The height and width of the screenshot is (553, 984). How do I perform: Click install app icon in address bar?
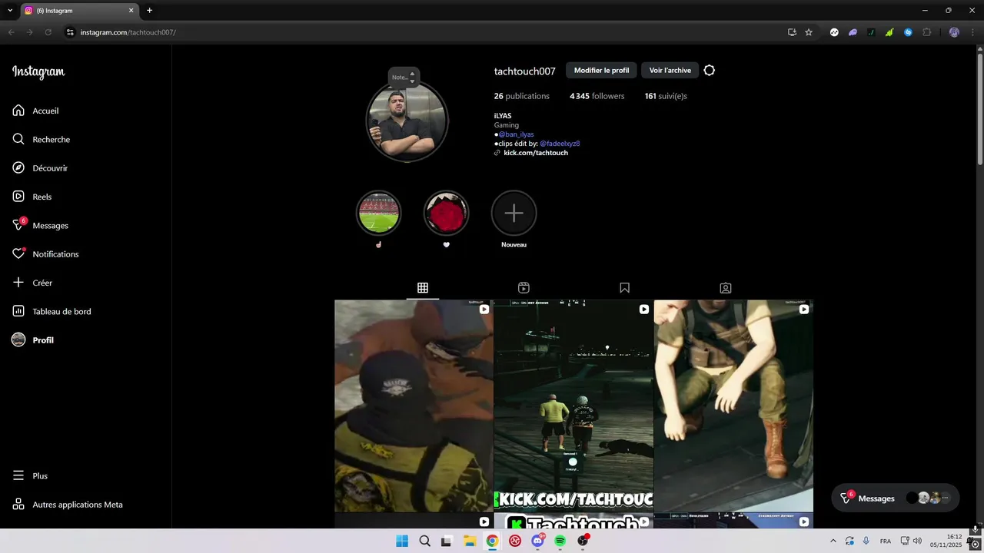[792, 32]
